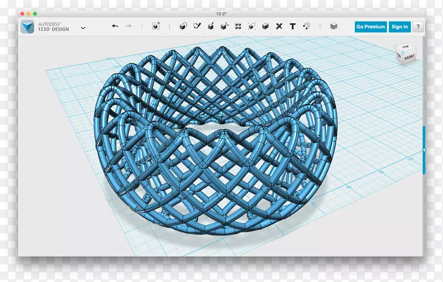Open the Modify tool

(x=224, y=26)
